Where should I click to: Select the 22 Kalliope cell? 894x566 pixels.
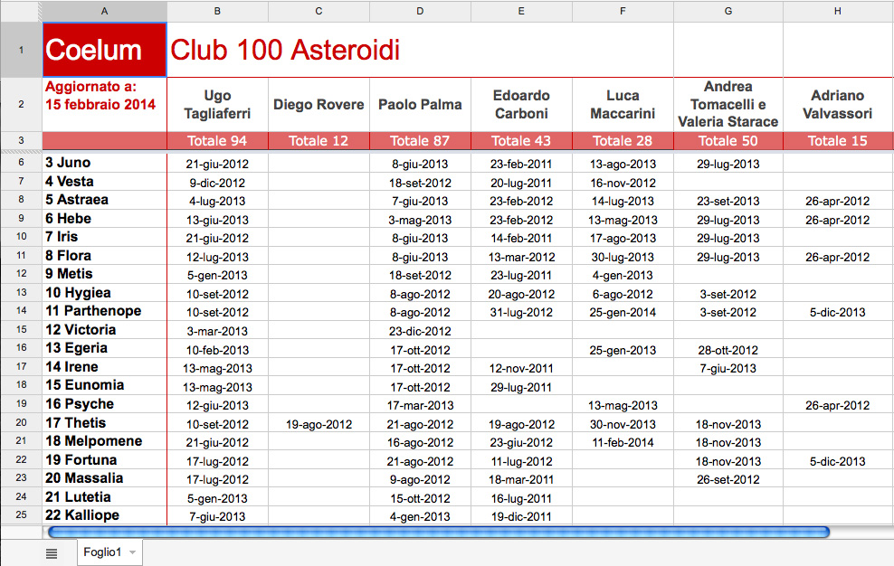104,515
